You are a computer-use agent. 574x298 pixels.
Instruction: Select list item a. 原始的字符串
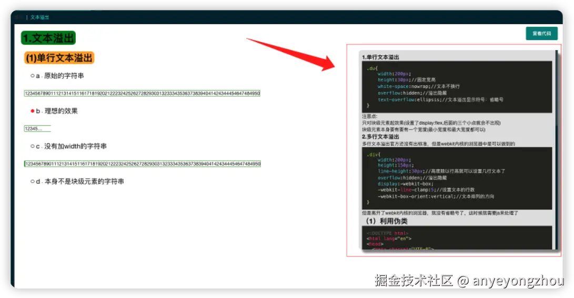(57, 76)
